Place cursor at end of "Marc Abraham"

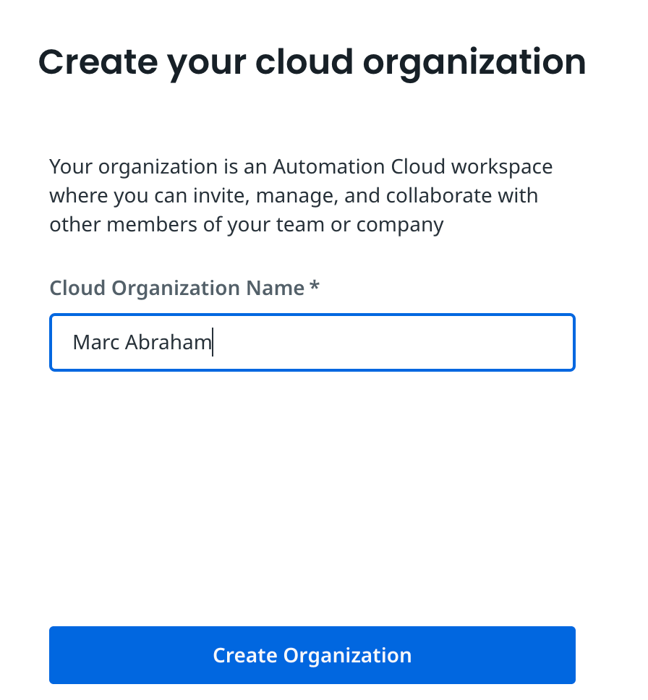click(212, 342)
